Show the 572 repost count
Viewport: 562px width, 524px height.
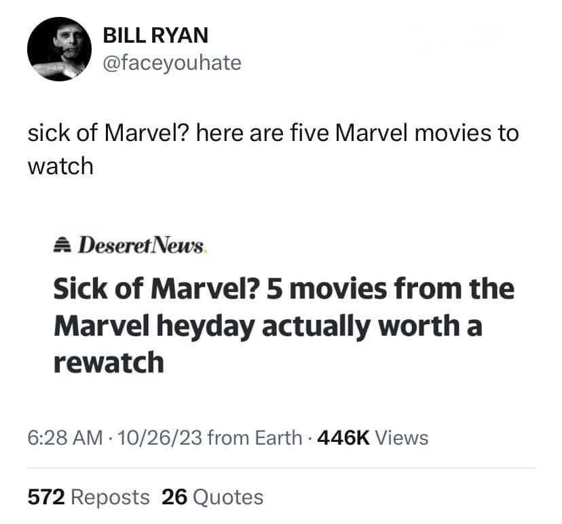[45, 497]
